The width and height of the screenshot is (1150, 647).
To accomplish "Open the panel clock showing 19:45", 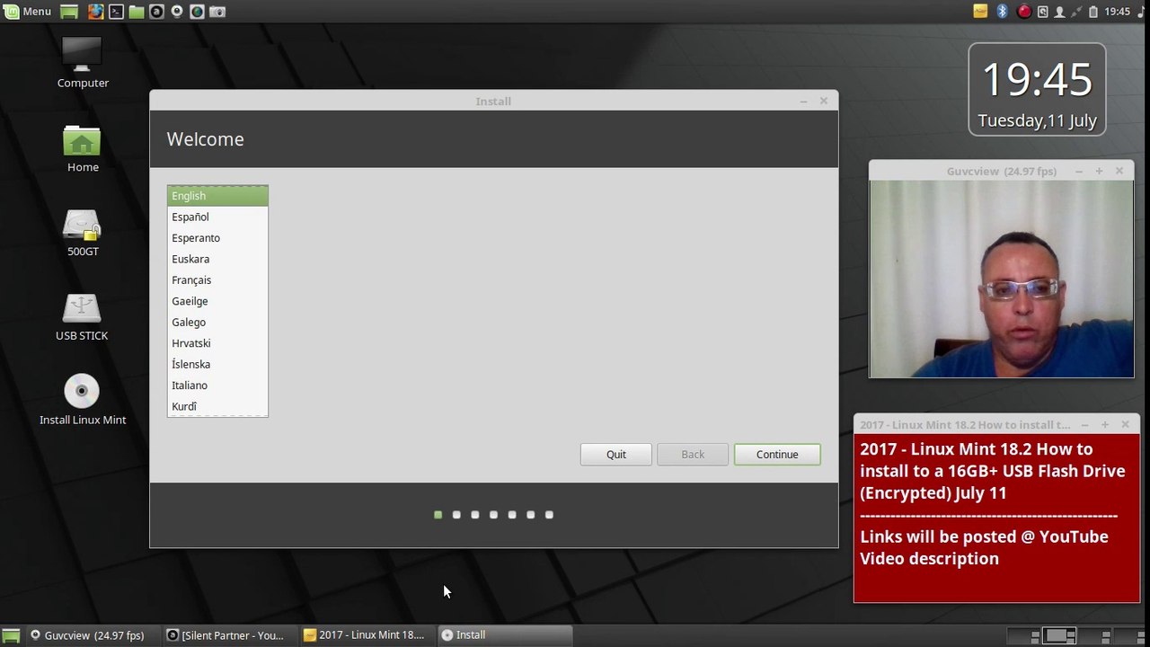I will click(x=1117, y=12).
